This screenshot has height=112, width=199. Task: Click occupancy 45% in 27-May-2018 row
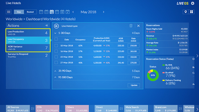click(x=80, y=63)
